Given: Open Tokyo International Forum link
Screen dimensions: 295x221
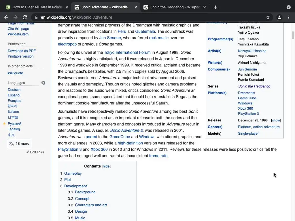Looking at the screenshot, I should (x=127, y=52).
